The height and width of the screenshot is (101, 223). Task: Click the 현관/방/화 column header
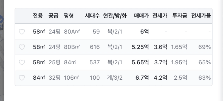click(x=115, y=16)
